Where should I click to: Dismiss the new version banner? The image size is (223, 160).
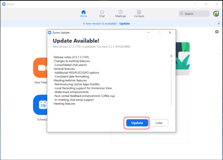coord(218,23)
